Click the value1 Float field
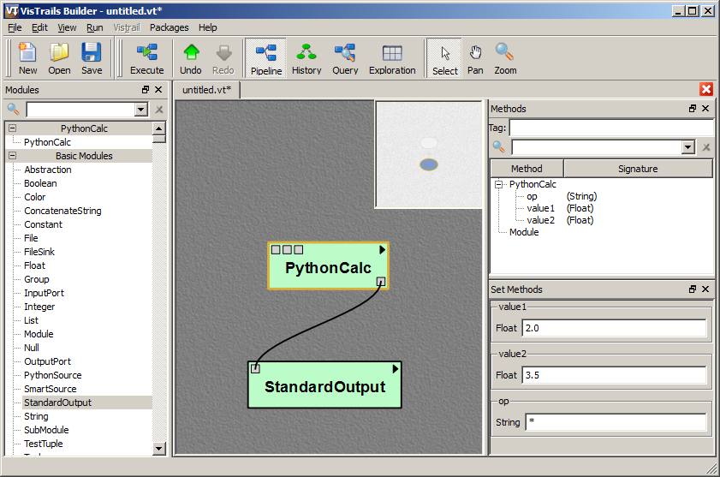The width and height of the screenshot is (720, 477). coord(614,328)
